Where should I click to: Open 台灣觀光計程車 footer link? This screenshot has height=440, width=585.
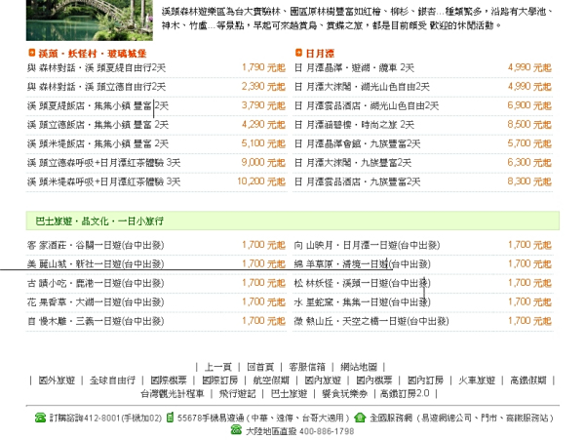(x=173, y=394)
